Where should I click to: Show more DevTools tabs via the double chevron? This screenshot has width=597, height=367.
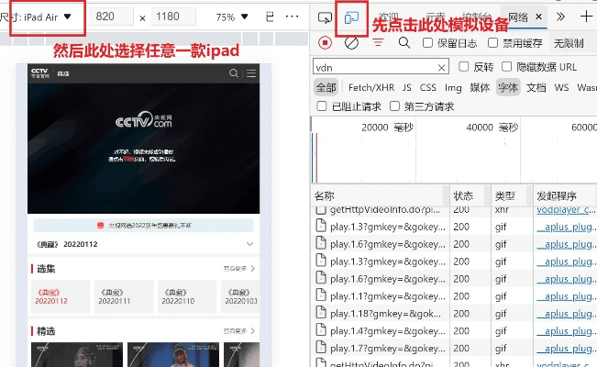pos(560,17)
